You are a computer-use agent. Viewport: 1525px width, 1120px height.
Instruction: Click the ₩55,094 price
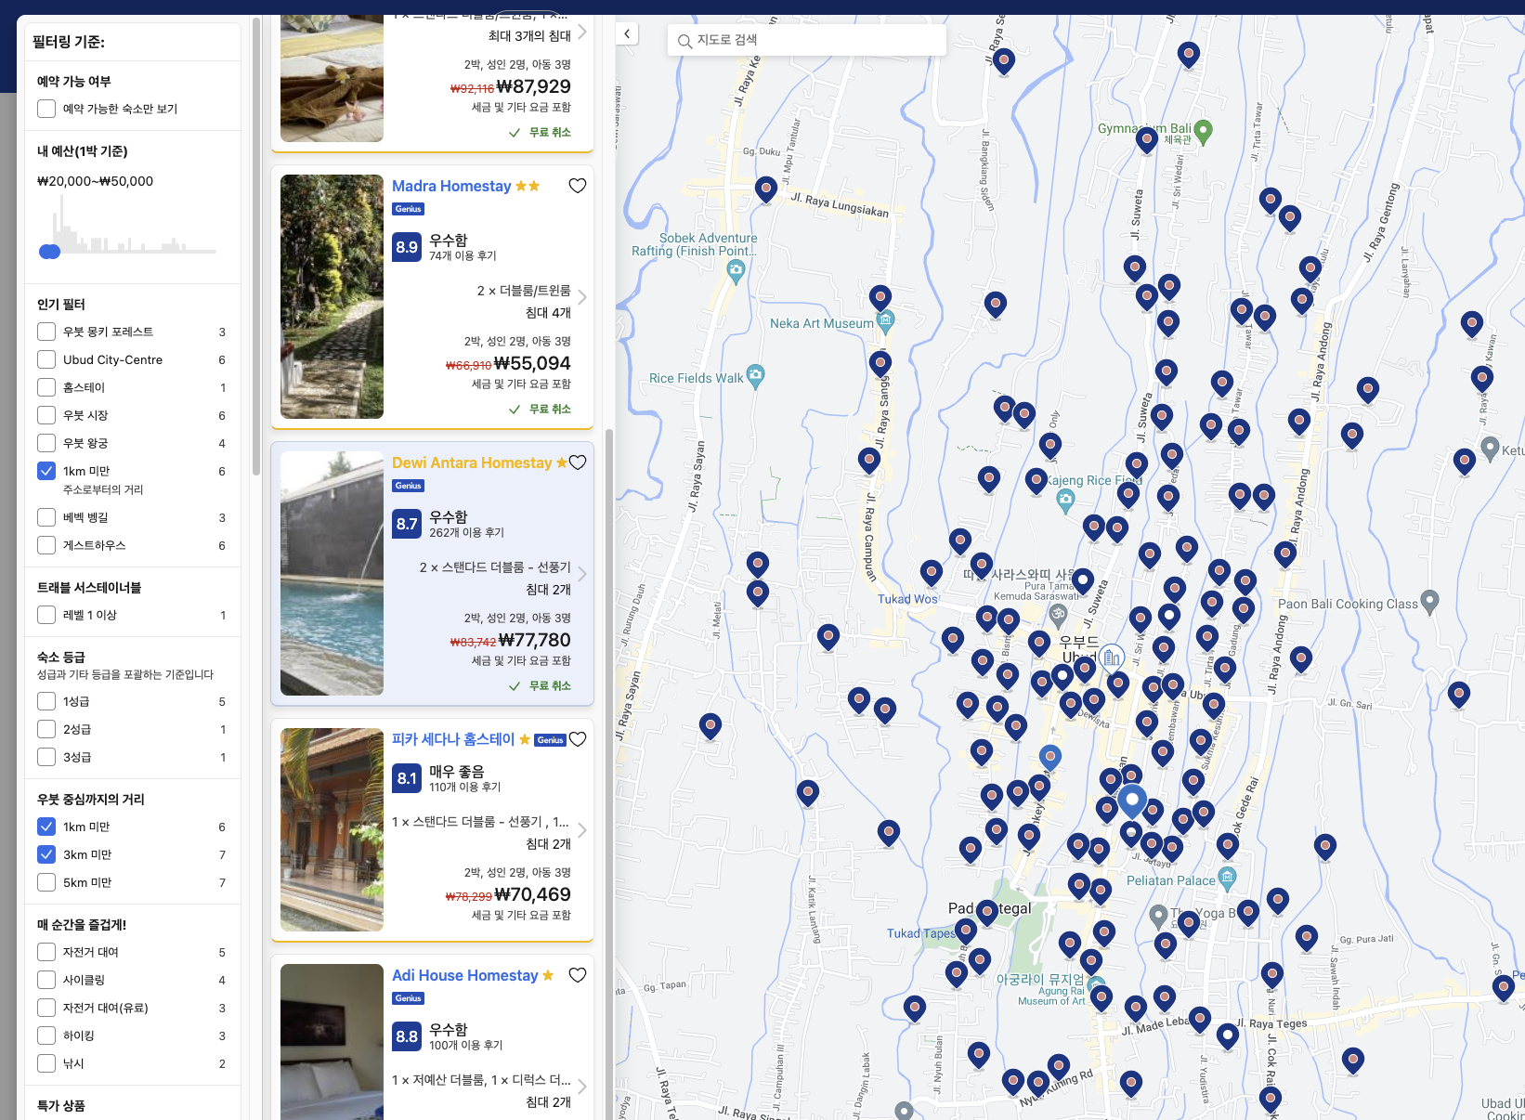coord(532,363)
